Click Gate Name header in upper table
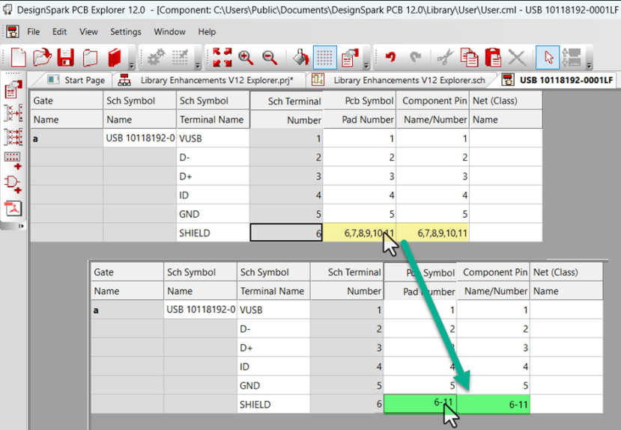Screen dimensions: 621x430 67,110
